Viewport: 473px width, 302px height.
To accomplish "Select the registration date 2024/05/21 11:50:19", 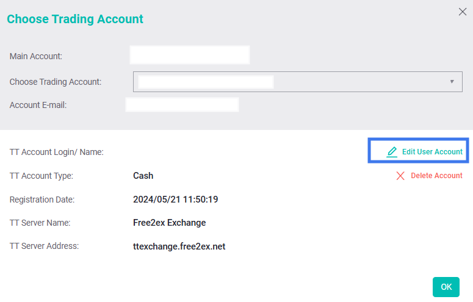I will (x=175, y=200).
